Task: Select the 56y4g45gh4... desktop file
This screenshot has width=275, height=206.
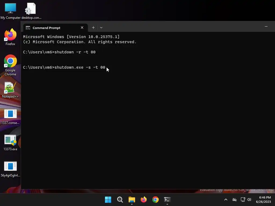Action: pos(10,169)
